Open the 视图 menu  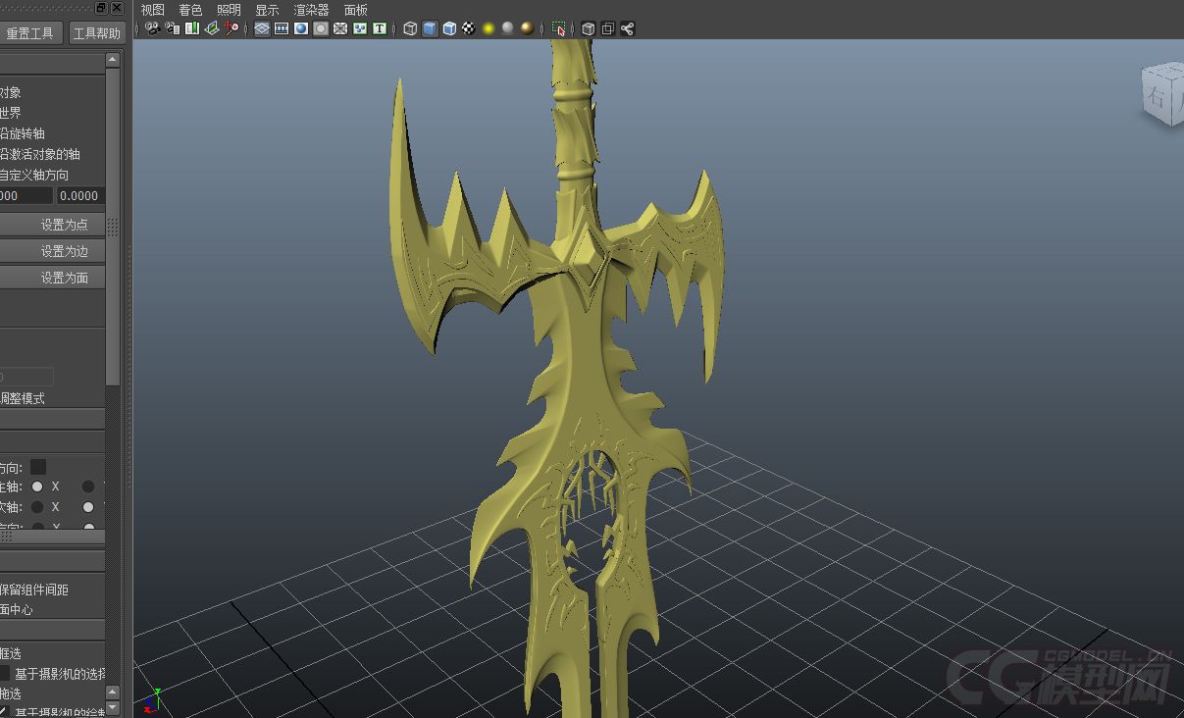152,10
